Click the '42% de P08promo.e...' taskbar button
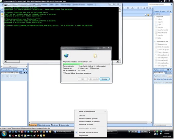The width and height of the screenshot is (174, 139). 64,131
